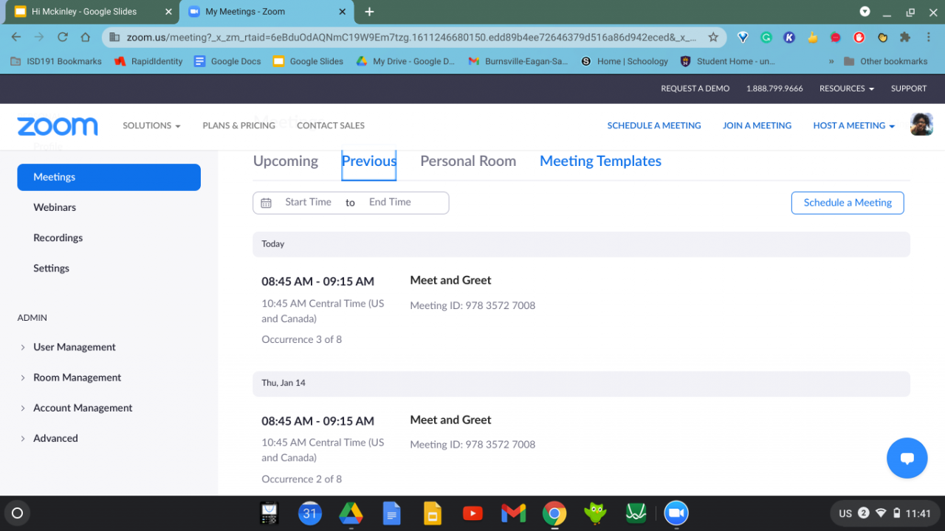The image size is (945, 531).
Task: Select the Previous meetings tab
Action: click(369, 161)
